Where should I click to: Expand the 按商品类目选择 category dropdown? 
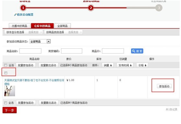coord(63,32)
